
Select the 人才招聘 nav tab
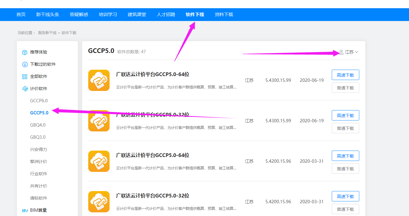[166, 15]
